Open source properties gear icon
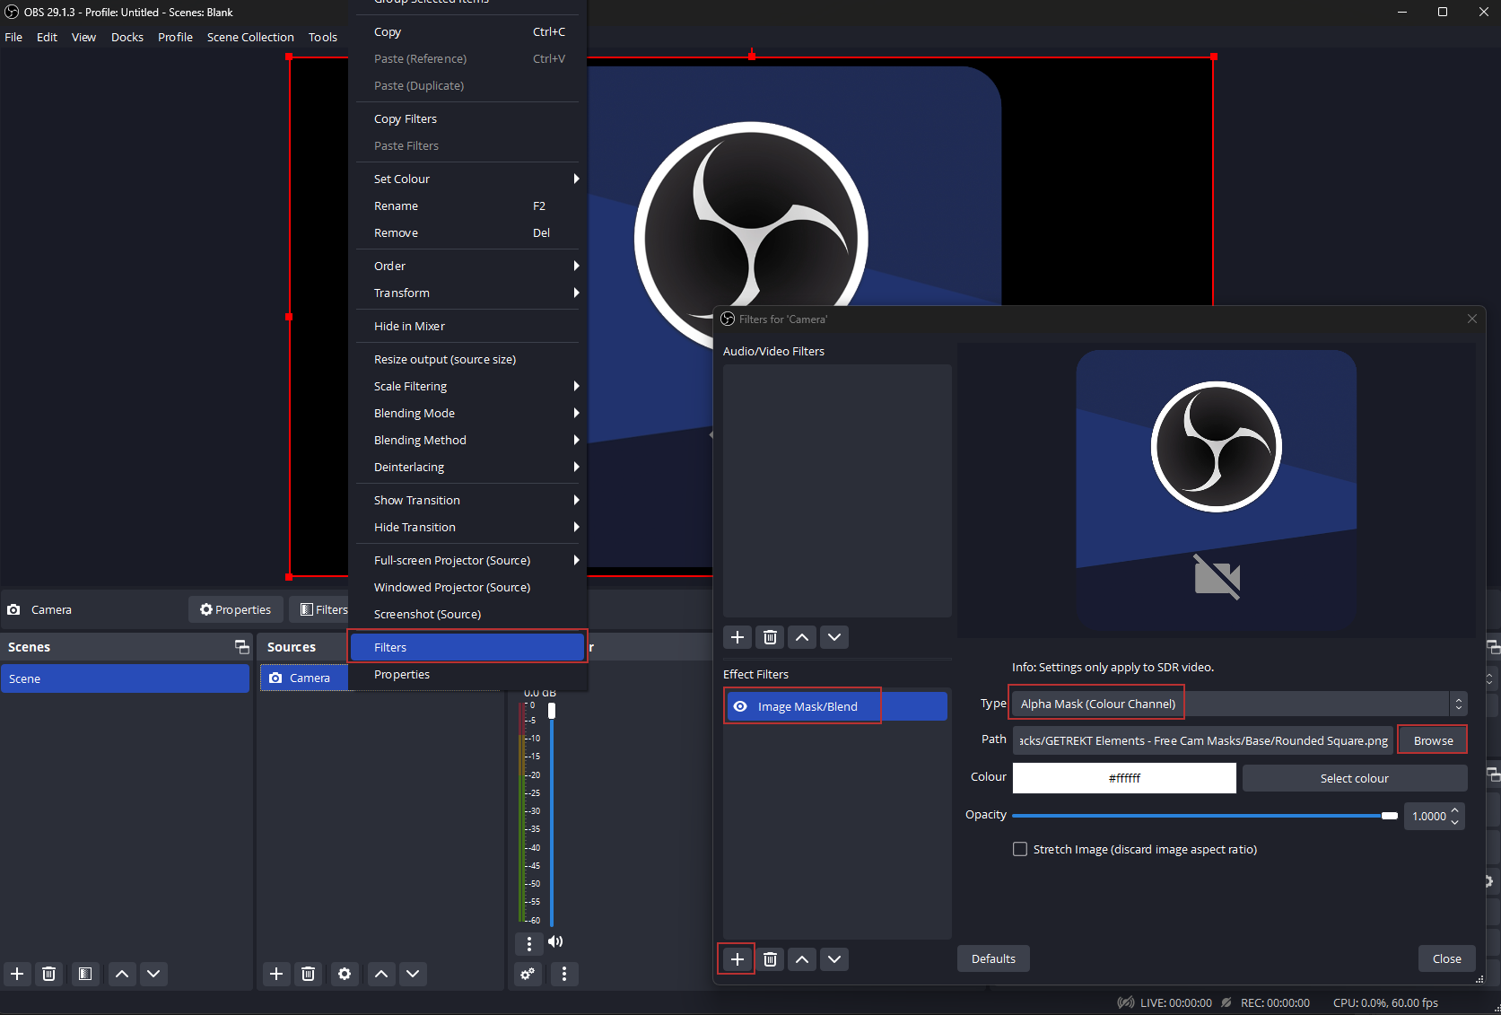1501x1015 pixels. 345,974
